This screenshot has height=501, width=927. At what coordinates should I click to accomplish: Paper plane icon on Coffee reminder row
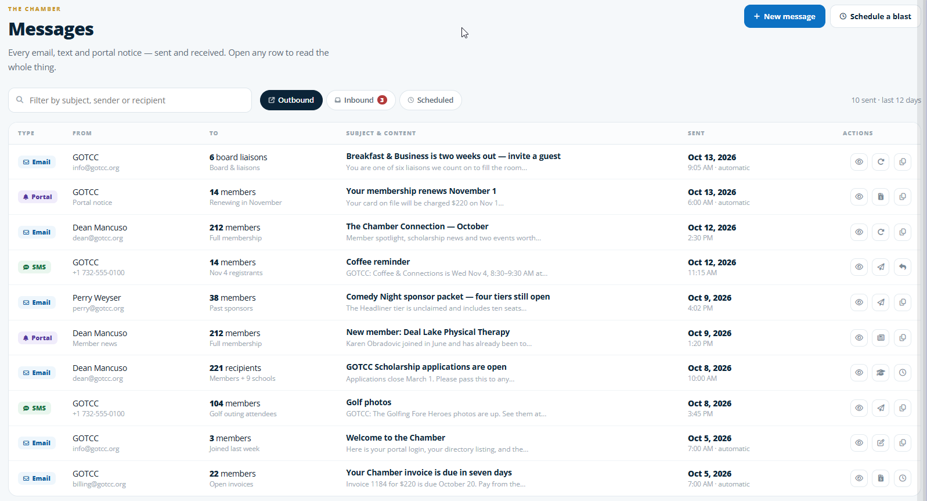881,267
